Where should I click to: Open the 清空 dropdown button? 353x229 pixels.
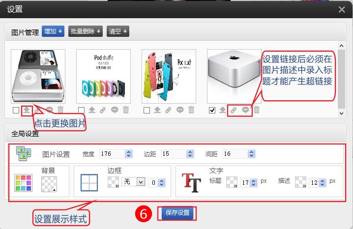click(x=118, y=31)
